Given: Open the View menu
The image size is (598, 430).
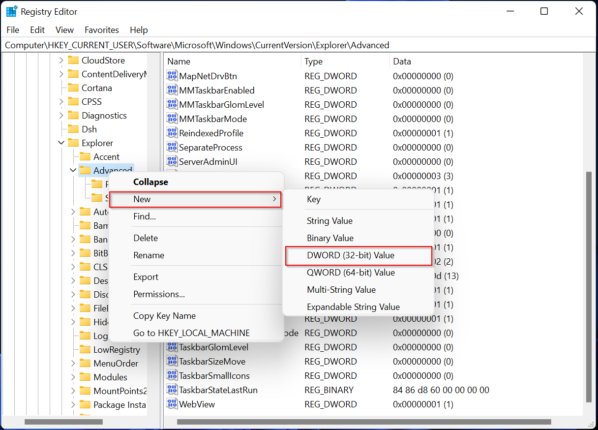Looking at the screenshot, I should (64, 30).
